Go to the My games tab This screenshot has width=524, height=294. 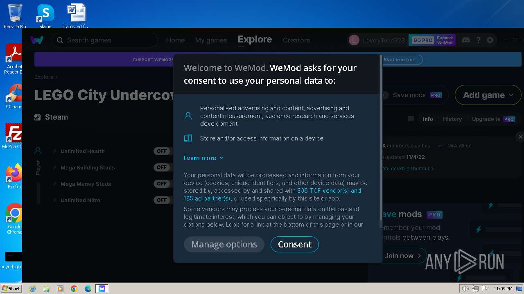(x=211, y=40)
